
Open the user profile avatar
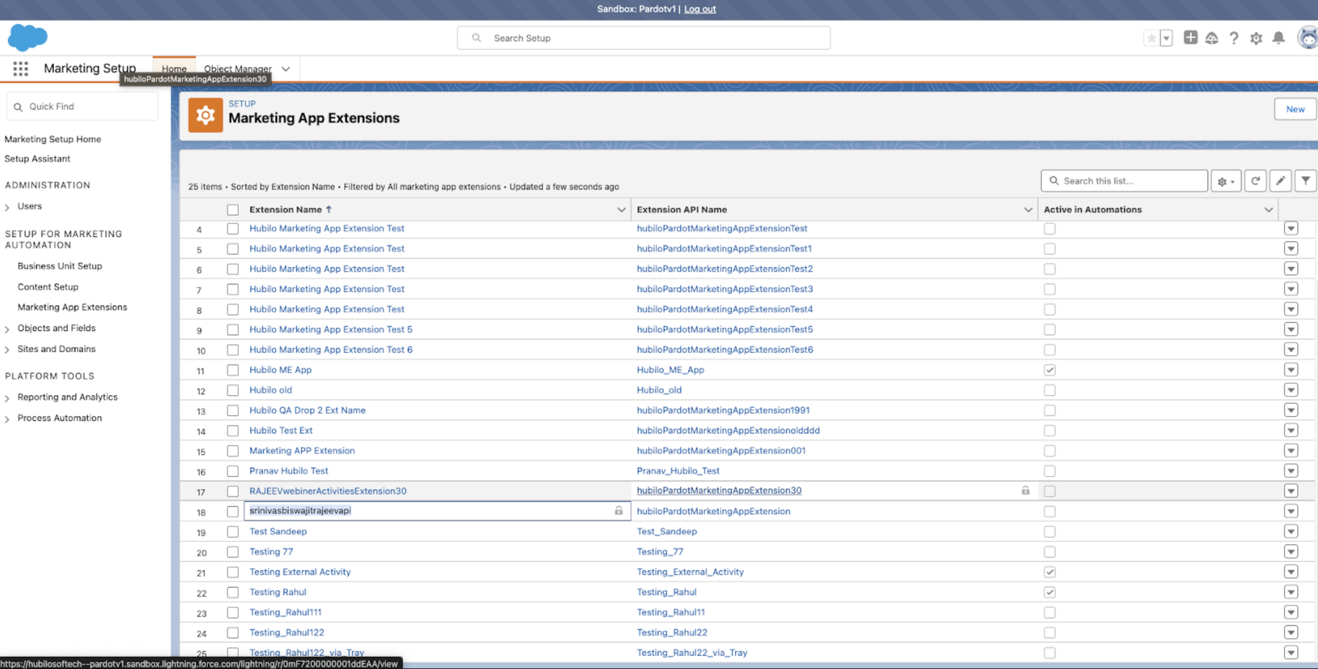click(x=1308, y=38)
